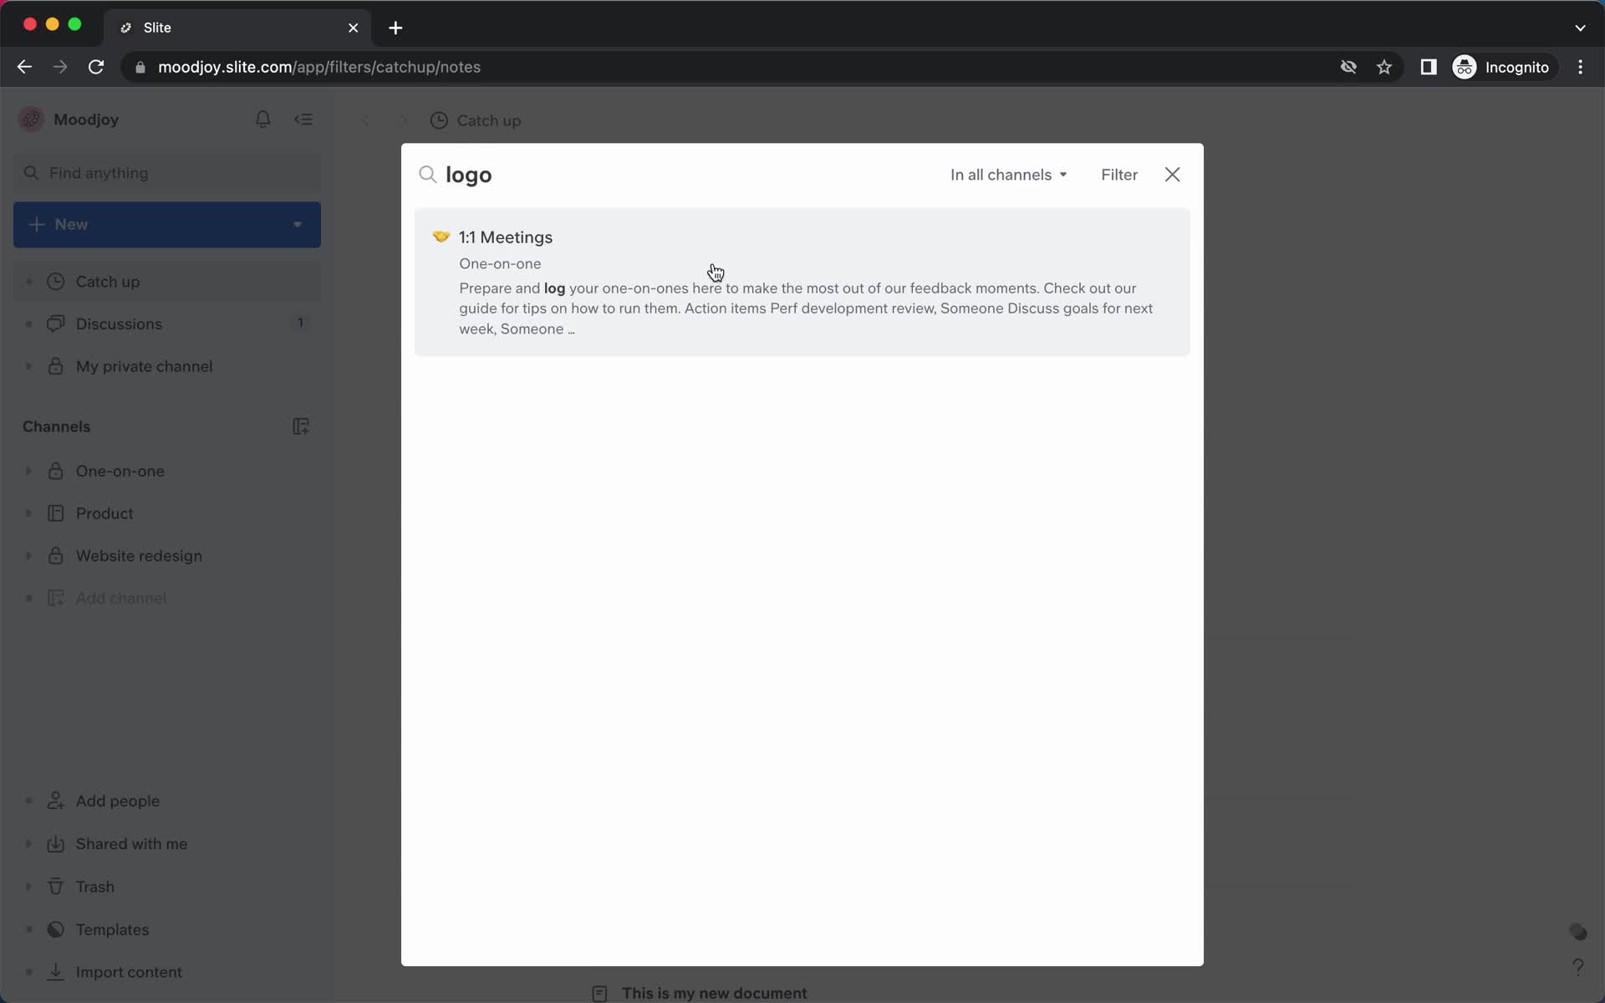Click the Add people option
This screenshot has width=1605, height=1003.
click(x=118, y=800)
